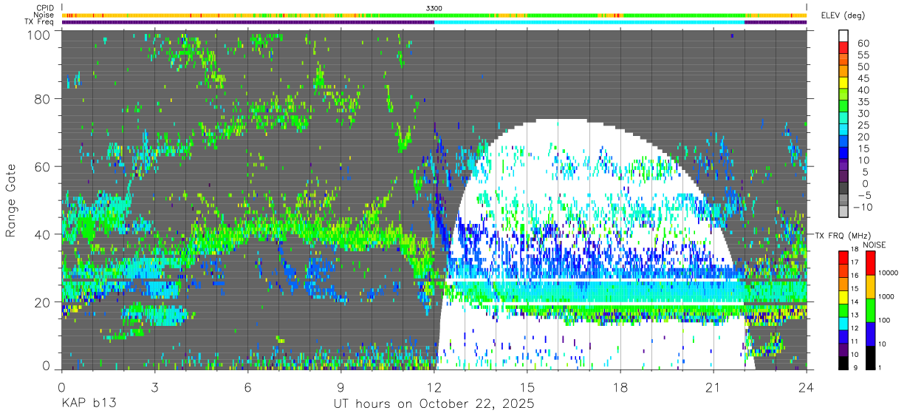
Task: Click the Noise row label above the plot
Action: pos(44,15)
